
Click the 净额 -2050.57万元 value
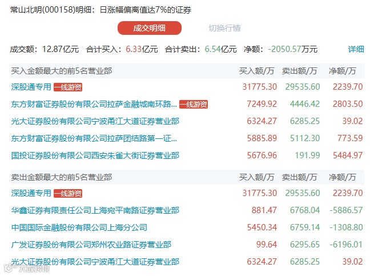coord(293,49)
